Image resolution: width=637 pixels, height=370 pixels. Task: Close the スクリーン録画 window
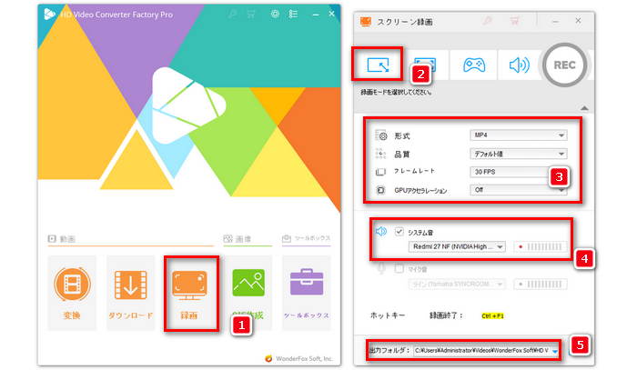(578, 21)
